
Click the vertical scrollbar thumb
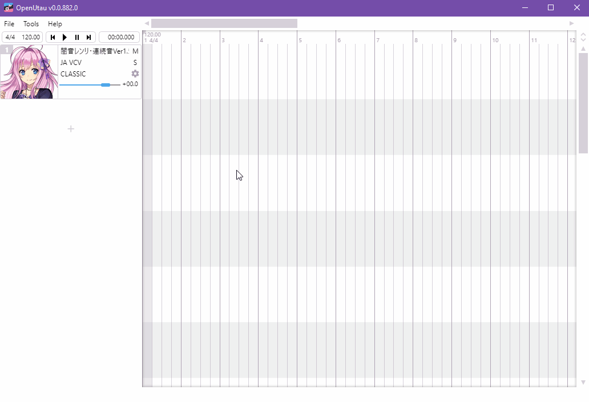pyautogui.click(x=583, y=103)
